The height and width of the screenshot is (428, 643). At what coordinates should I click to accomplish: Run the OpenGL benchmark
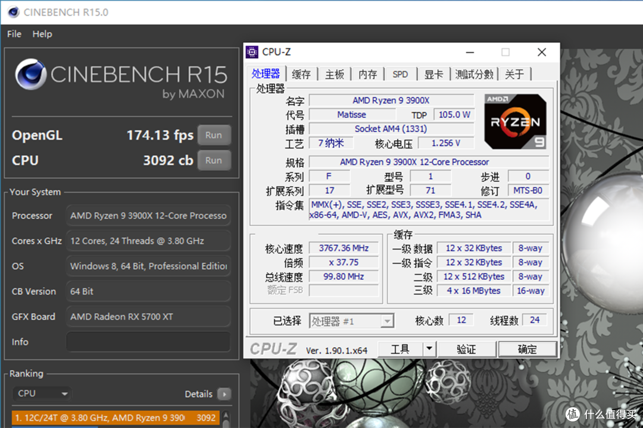click(214, 135)
